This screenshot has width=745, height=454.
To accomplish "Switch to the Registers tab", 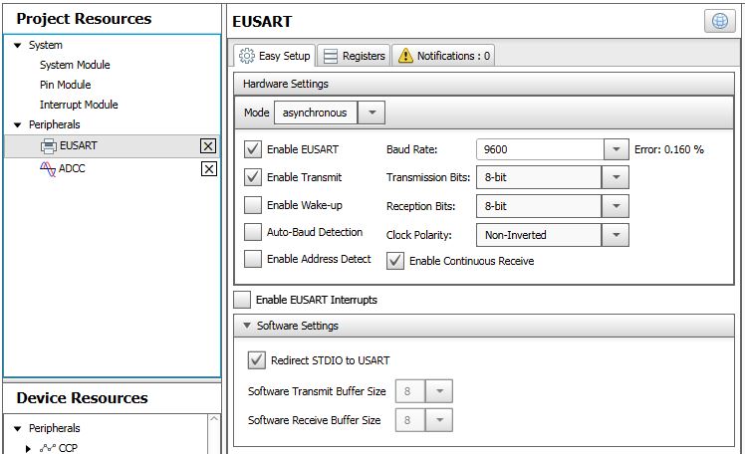I will tap(355, 56).
